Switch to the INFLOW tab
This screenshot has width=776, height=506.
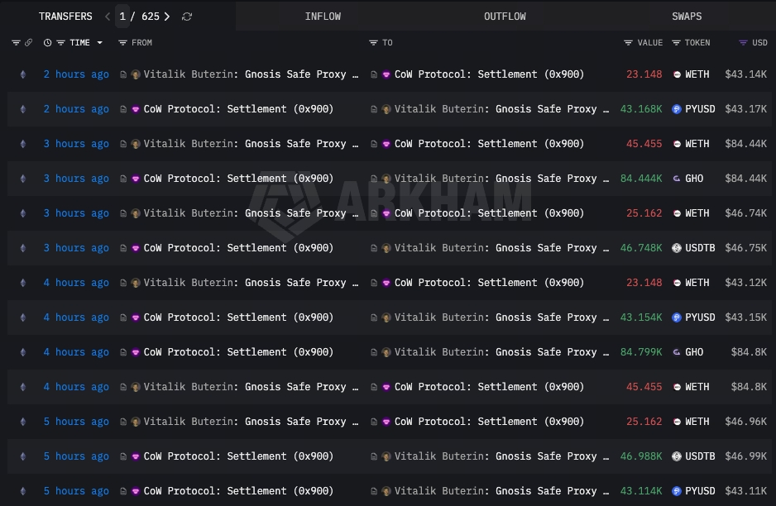coord(323,17)
